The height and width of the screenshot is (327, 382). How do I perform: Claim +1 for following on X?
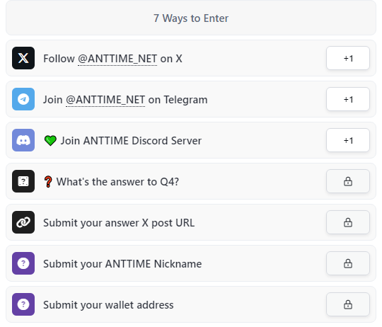point(348,58)
